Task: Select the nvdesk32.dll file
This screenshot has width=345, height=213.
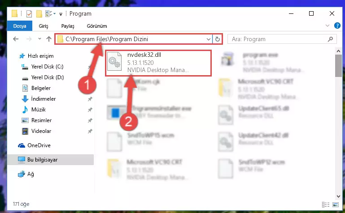Action: pos(158,63)
